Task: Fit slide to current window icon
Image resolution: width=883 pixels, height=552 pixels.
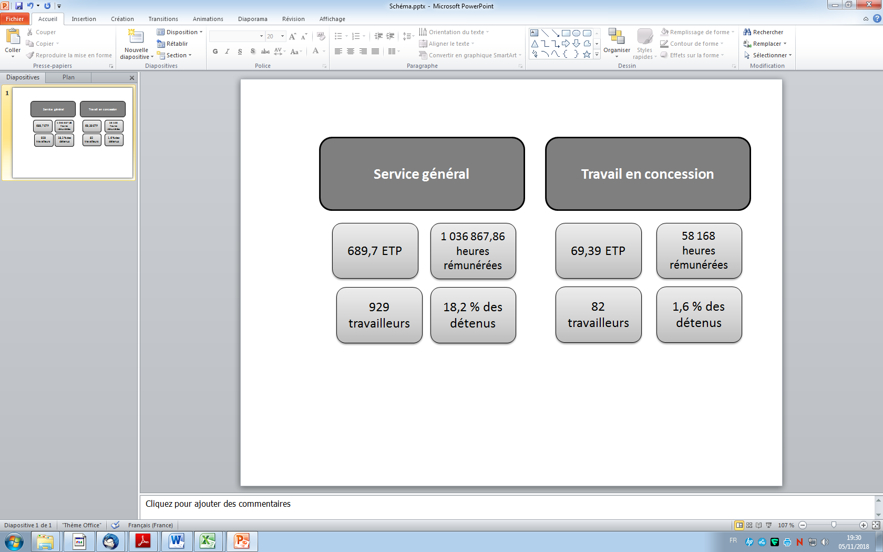Action: pos(876,525)
